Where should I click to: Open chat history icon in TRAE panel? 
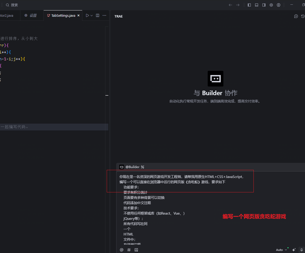pos(303,16)
